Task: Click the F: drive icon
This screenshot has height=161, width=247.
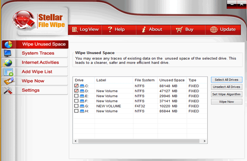Action: [x=82, y=101]
